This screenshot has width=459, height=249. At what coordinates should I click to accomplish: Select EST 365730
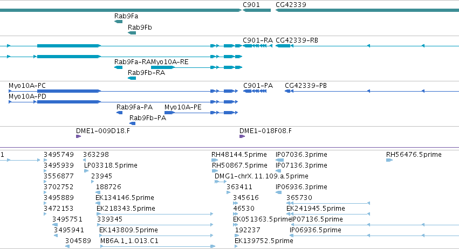point(299,198)
